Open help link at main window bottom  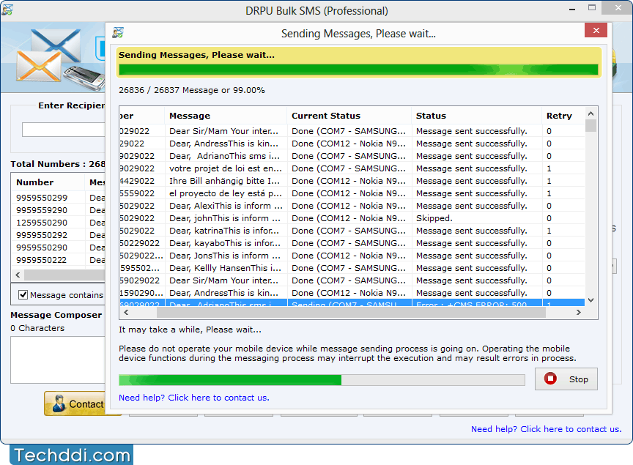pyautogui.click(x=547, y=429)
